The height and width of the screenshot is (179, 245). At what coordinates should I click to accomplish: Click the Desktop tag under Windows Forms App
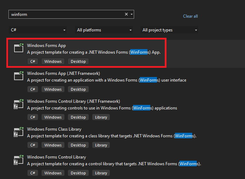point(78,61)
